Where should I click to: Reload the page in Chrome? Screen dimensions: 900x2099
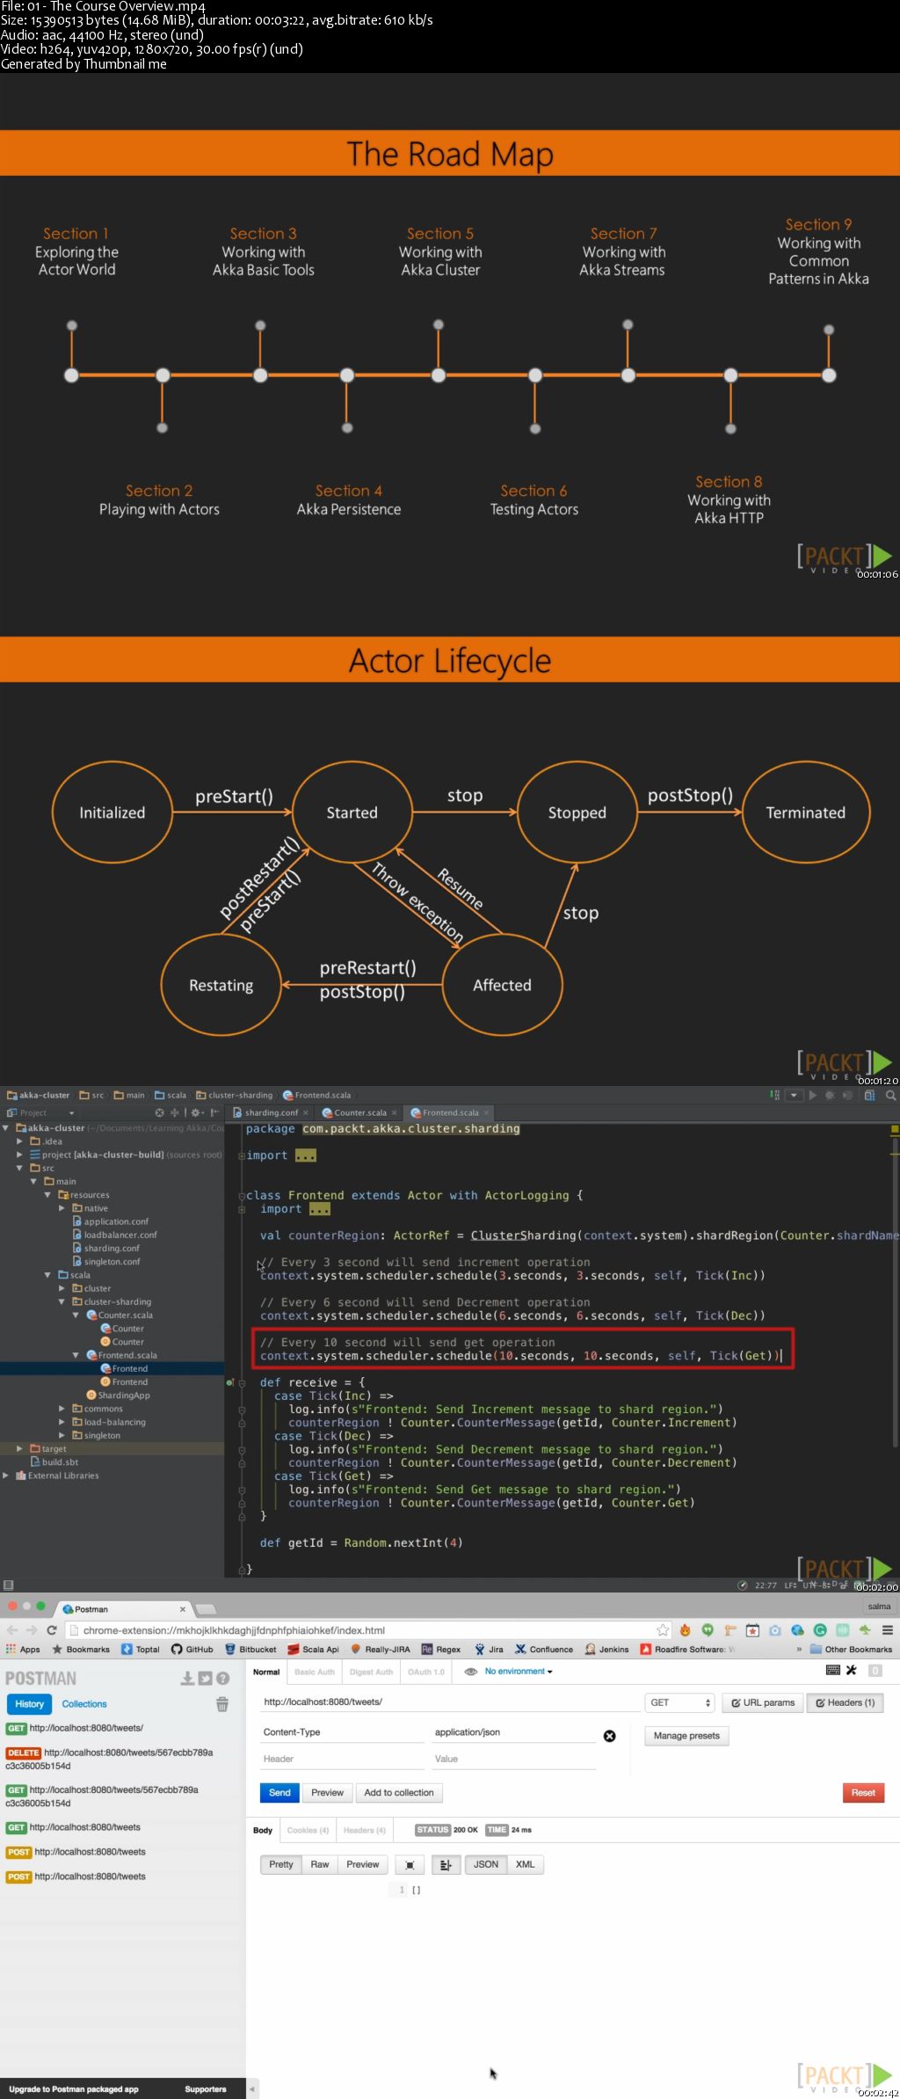tap(52, 1630)
